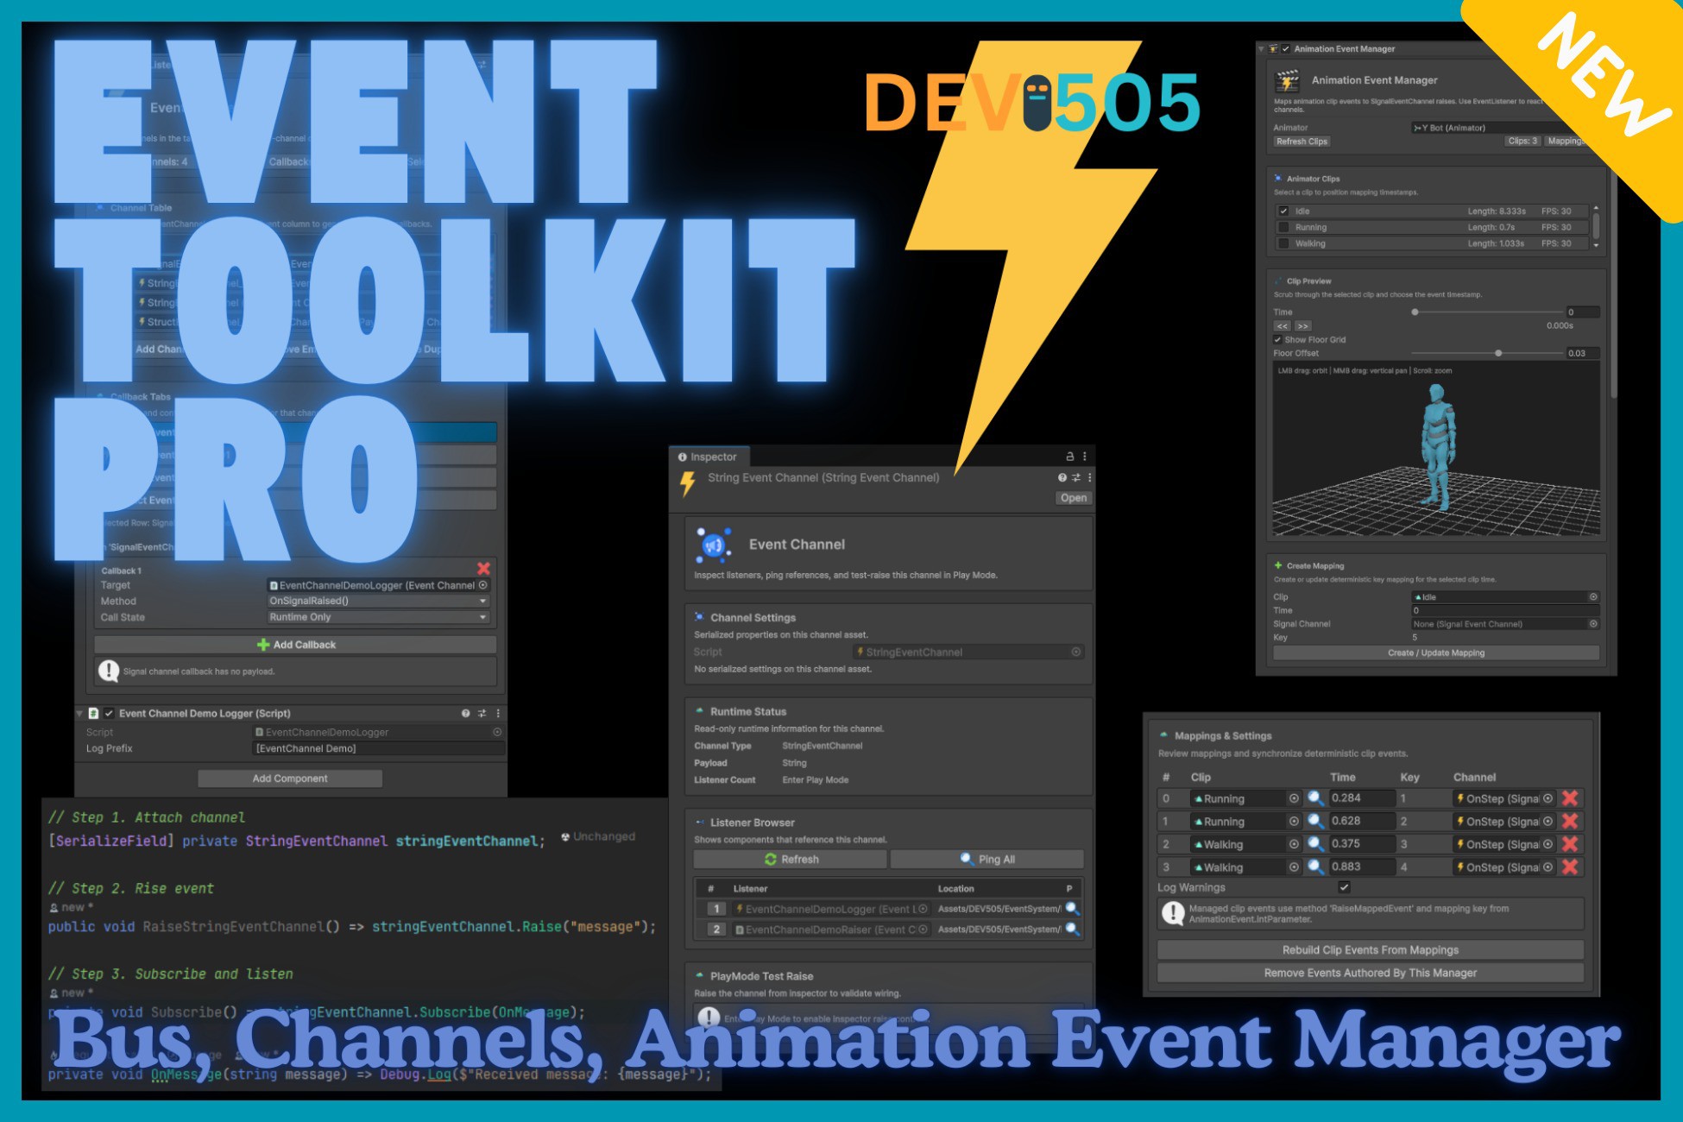This screenshot has height=1122, width=1683.
Task: Step clip preview forward with >> button
Action: 1302,325
